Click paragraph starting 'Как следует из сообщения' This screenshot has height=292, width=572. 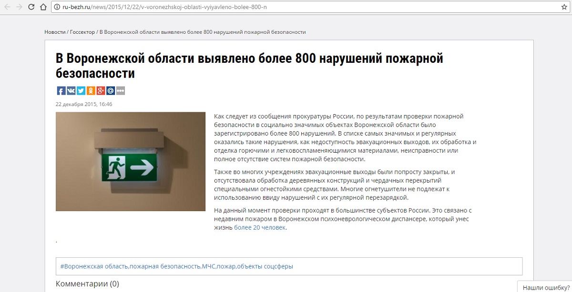(x=345, y=137)
